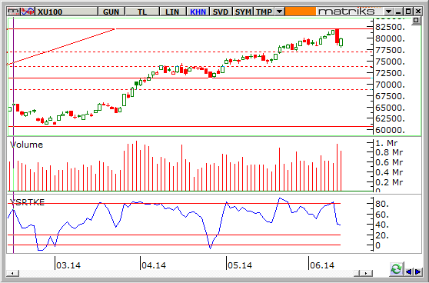Click the SVD button

(221, 12)
